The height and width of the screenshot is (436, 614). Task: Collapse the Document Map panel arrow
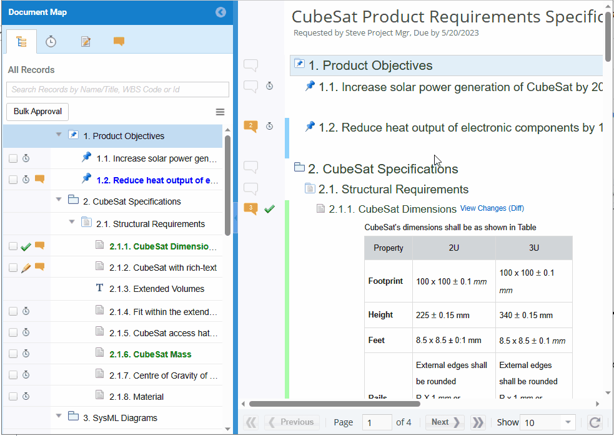(x=220, y=12)
